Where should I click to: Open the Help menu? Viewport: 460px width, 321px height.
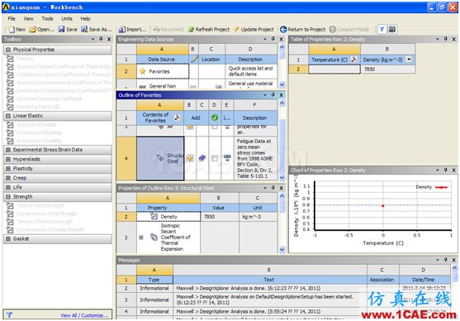click(85, 18)
